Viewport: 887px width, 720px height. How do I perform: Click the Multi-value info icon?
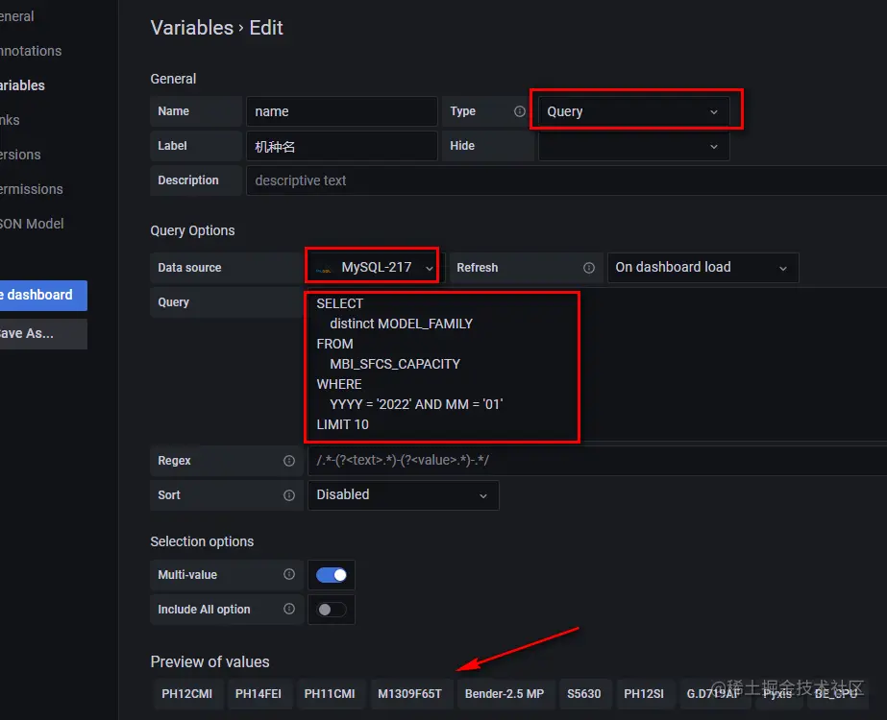(289, 574)
